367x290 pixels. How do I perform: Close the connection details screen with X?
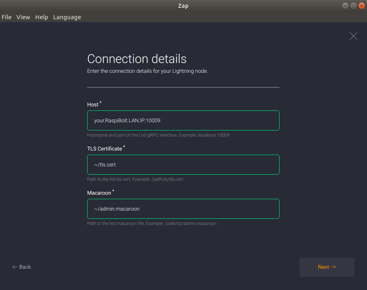click(353, 36)
